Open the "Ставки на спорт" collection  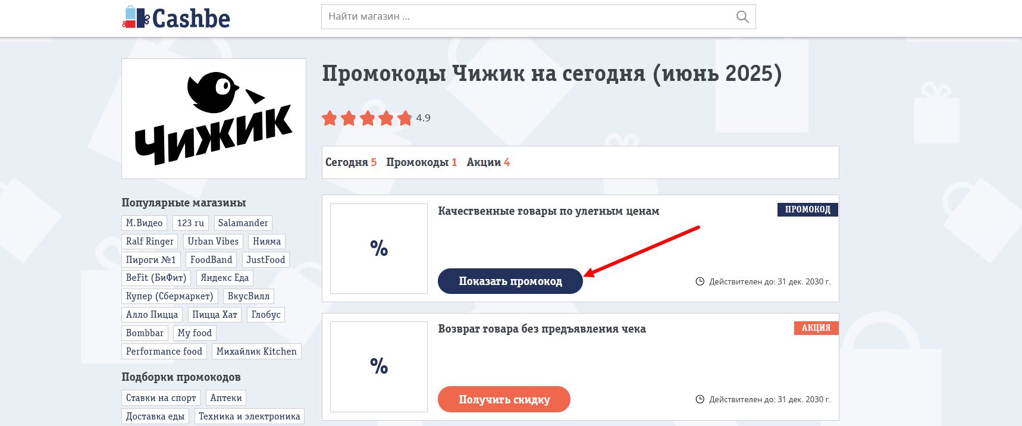(x=161, y=398)
